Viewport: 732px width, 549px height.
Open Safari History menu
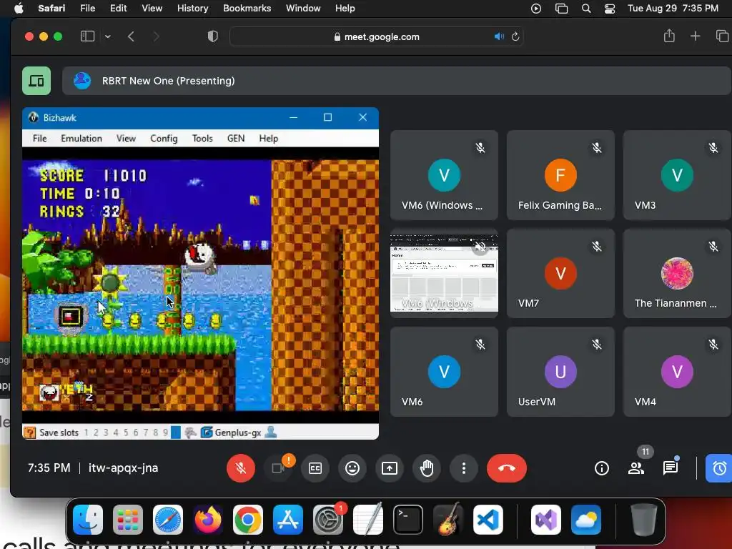pyautogui.click(x=192, y=8)
